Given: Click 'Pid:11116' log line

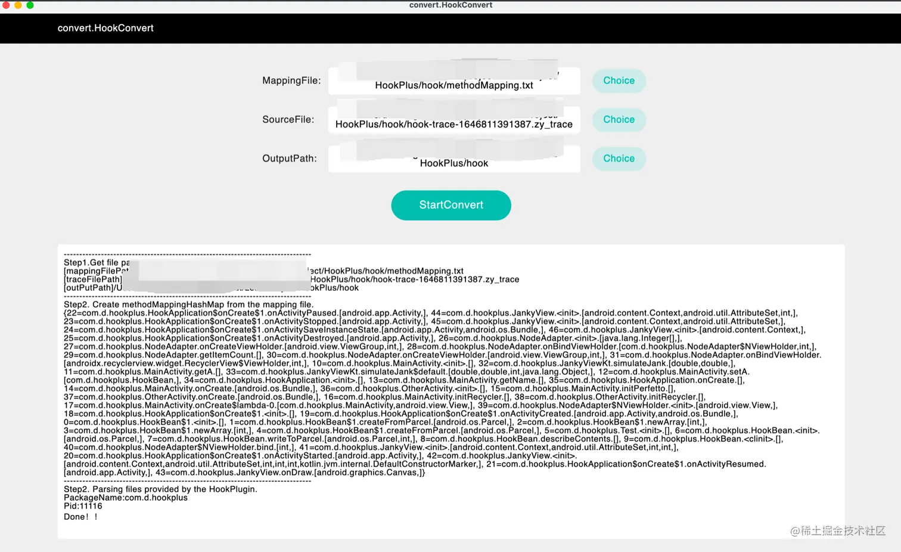Looking at the screenshot, I should (x=83, y=506).
